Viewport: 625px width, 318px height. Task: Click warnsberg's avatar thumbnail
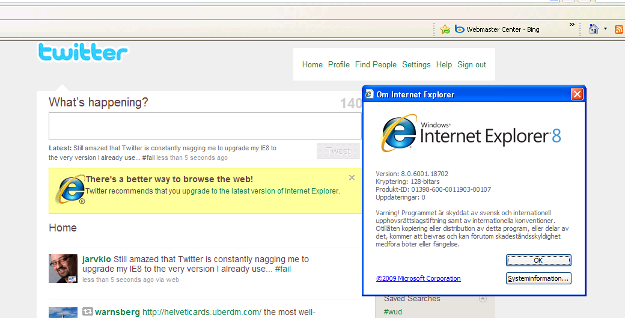[63, 313]
